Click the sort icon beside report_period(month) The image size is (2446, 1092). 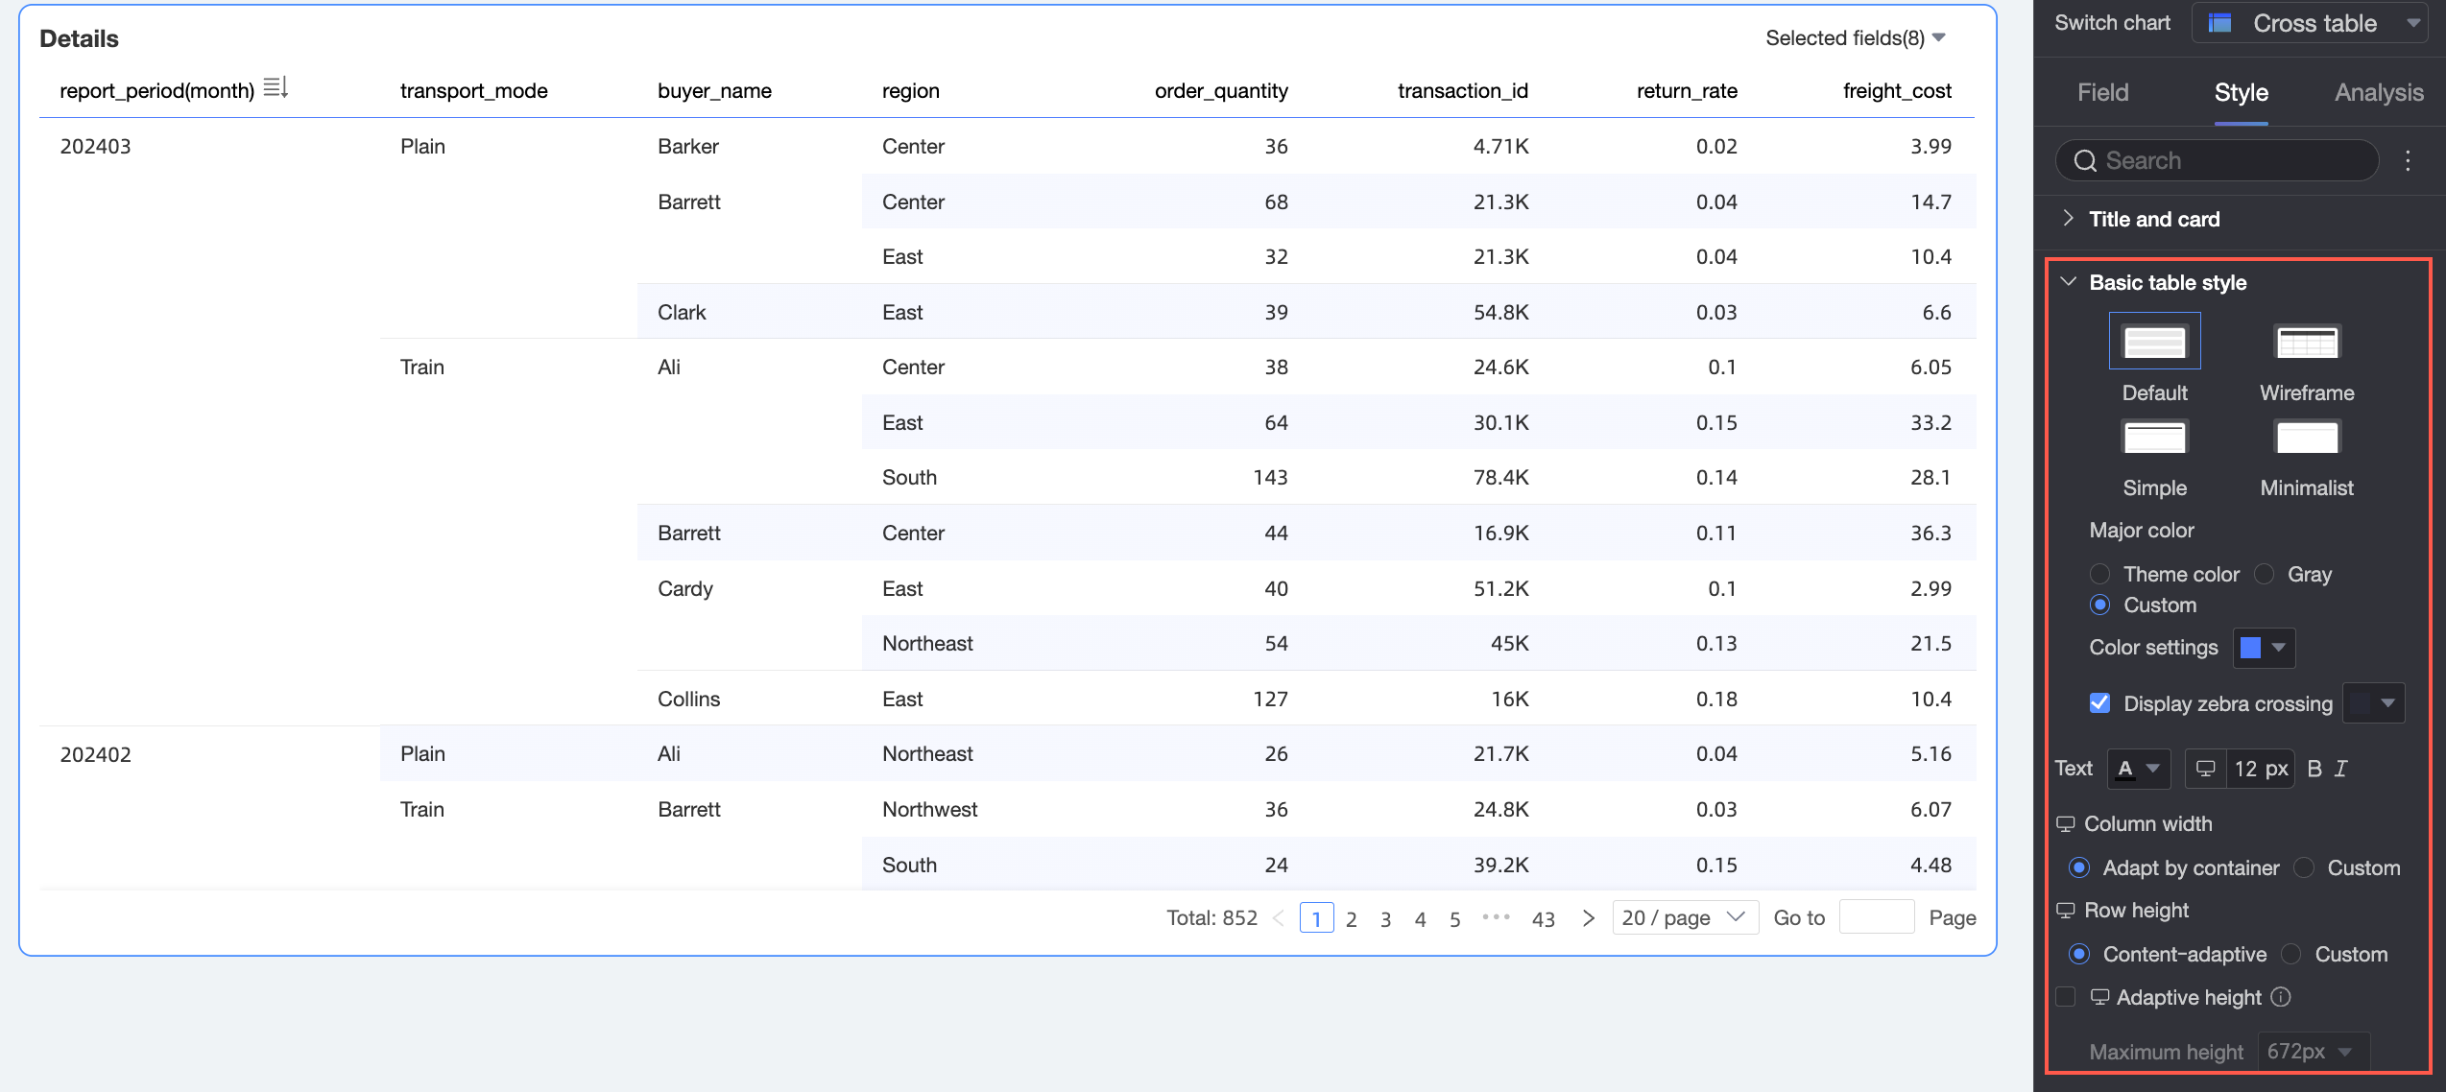pyautogui.click(x=276, y=88)
